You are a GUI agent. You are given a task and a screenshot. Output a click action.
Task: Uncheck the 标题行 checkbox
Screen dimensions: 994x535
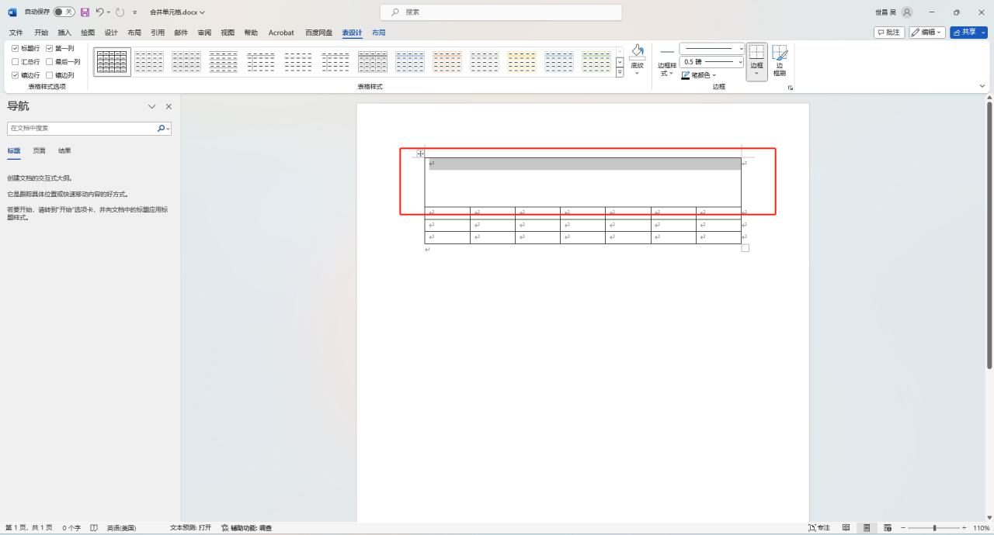point(15,48)
